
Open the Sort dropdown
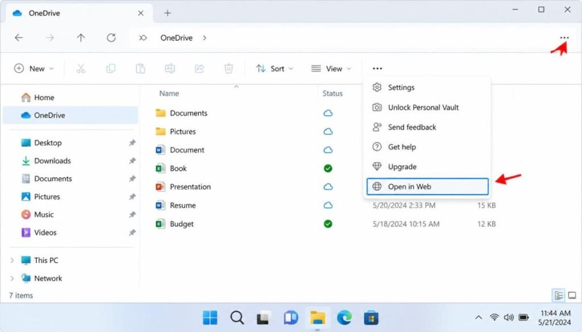(x=275, y=69)
